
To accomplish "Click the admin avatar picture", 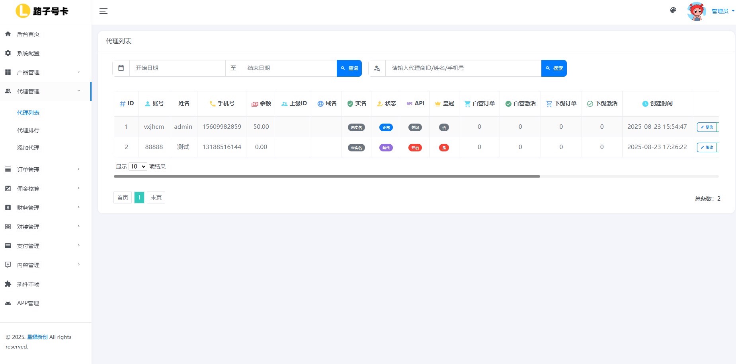I will [696, 11].
